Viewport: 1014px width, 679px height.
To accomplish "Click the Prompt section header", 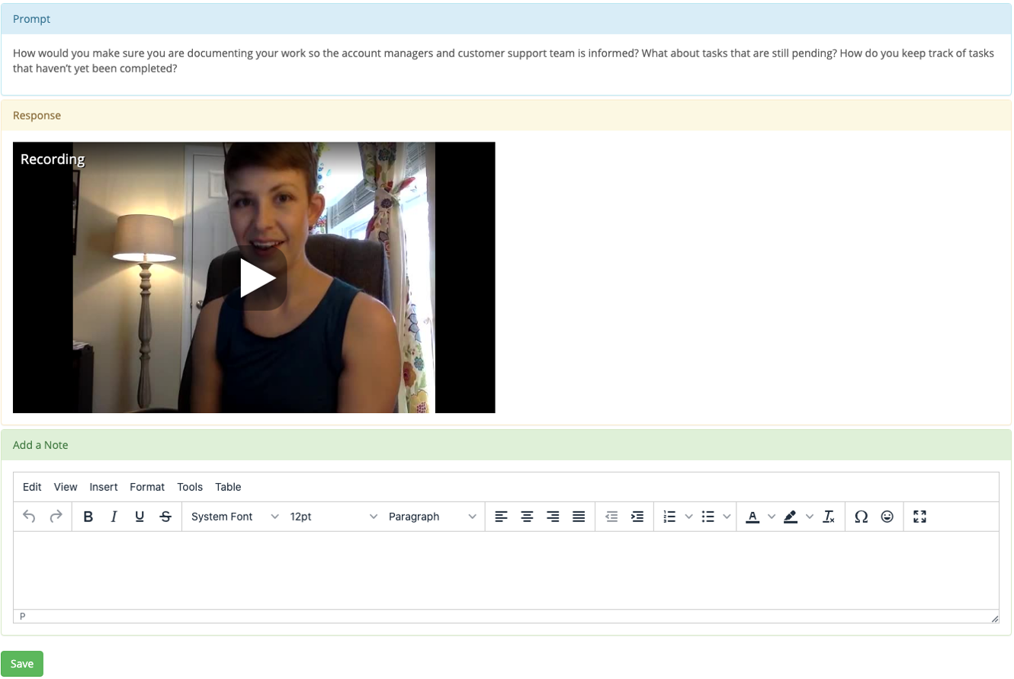I will [x=506, y=19].
